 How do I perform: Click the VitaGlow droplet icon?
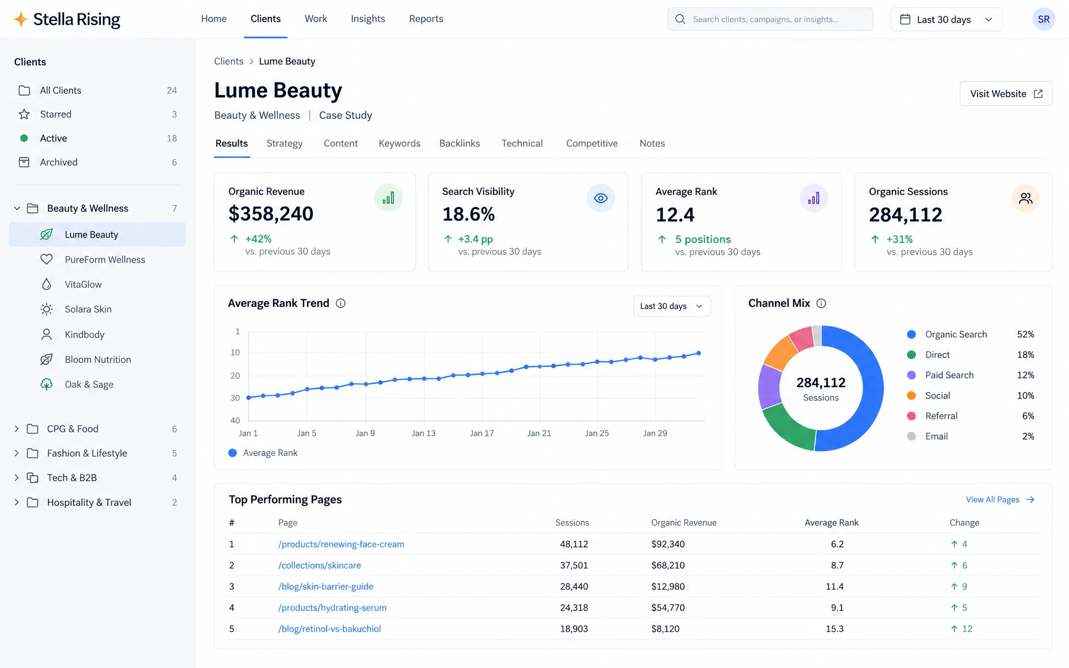(46, 284)
